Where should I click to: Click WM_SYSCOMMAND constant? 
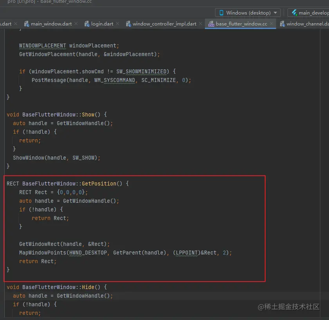coord(114,80)
